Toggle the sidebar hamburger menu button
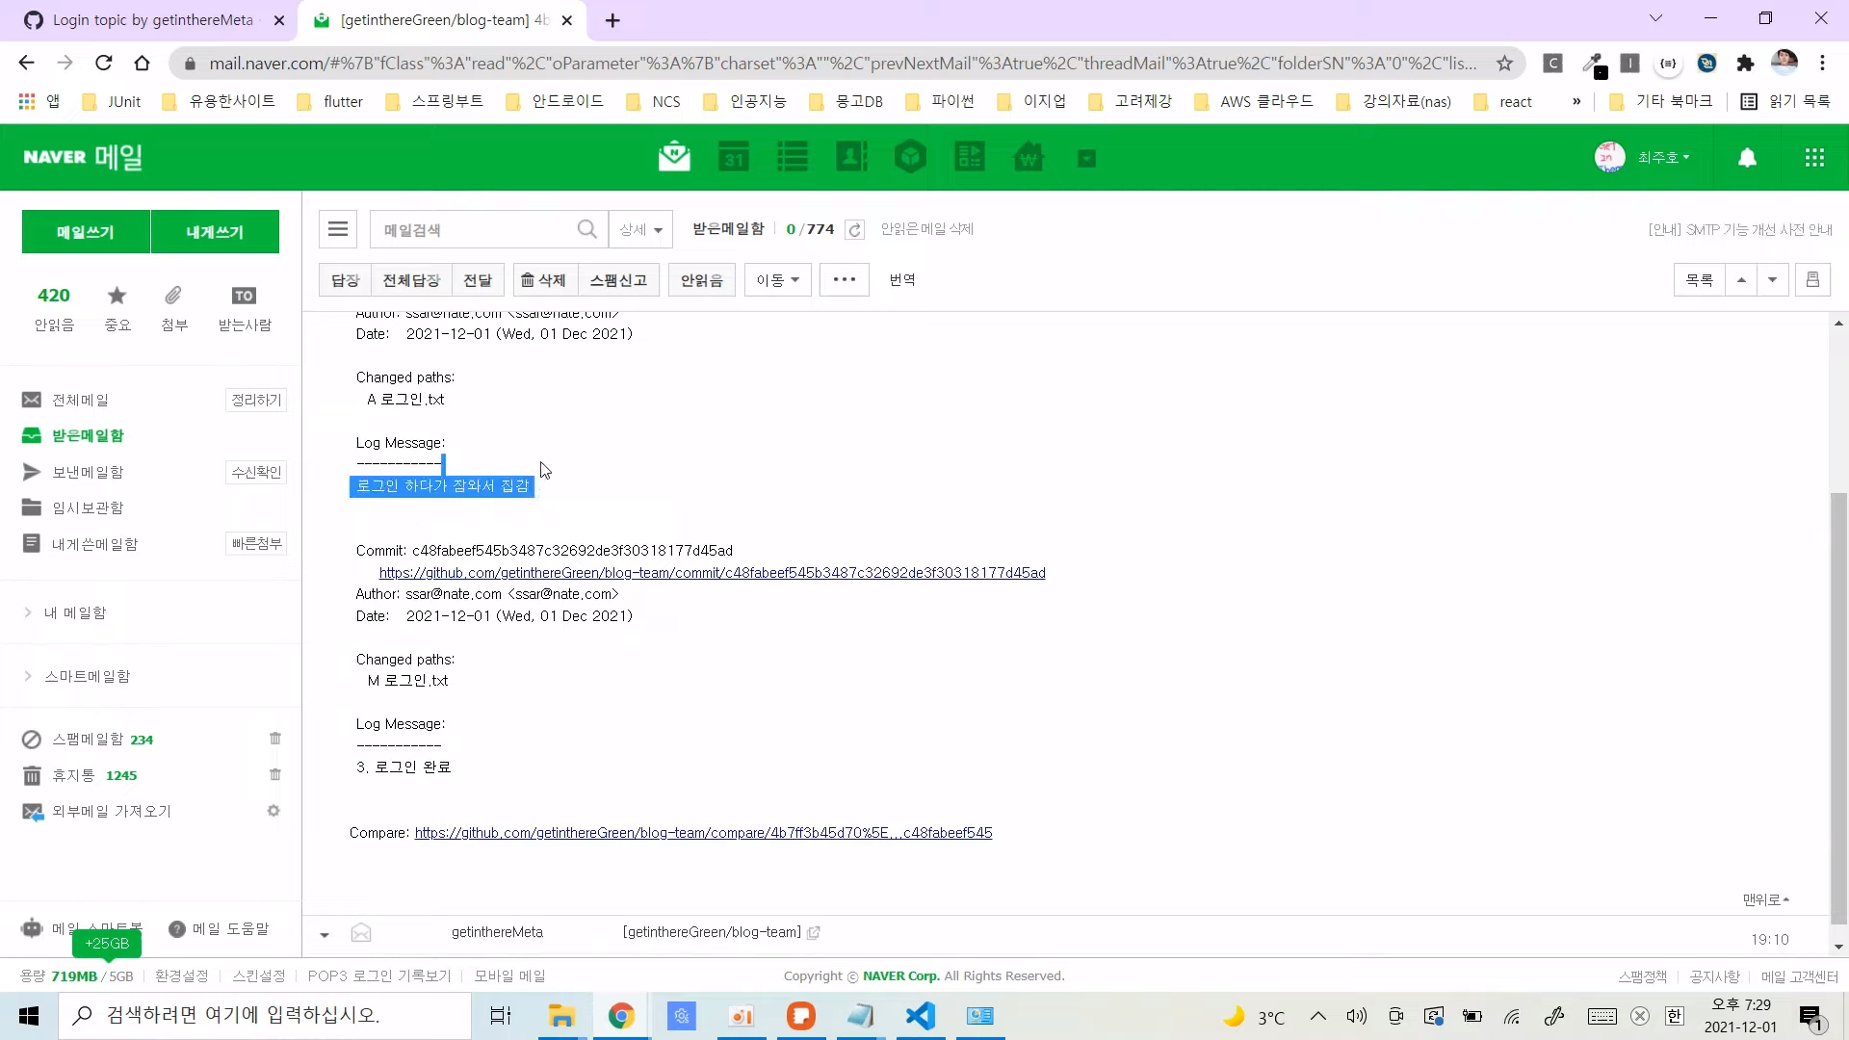 coord(338,229)
